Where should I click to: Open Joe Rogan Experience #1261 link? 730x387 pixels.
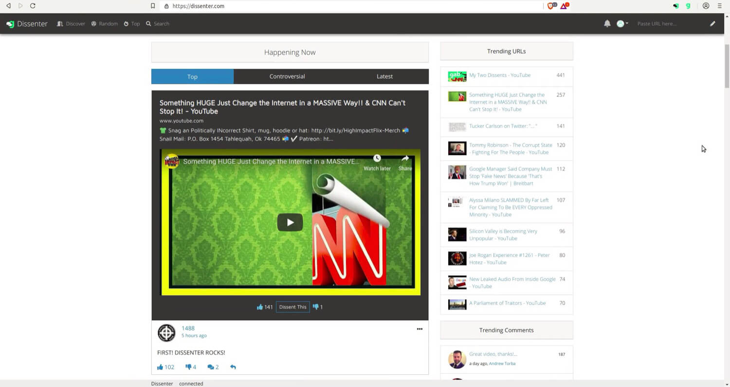510,258
